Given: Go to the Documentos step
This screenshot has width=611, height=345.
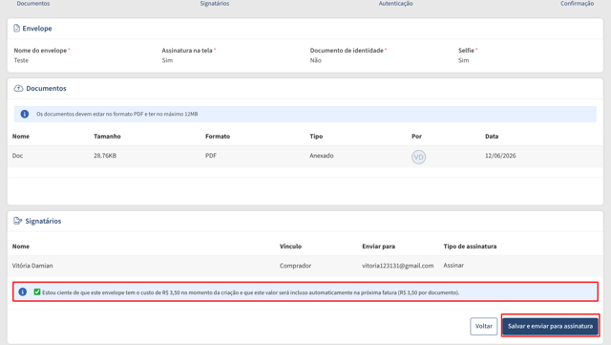Looking at the screenshot, I should (x=33, y=4).
